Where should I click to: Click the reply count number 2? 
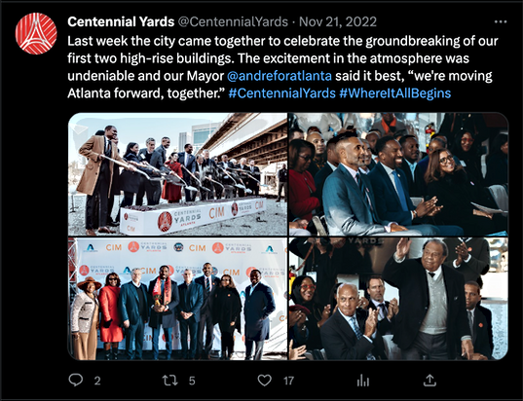tap(97, 381)
